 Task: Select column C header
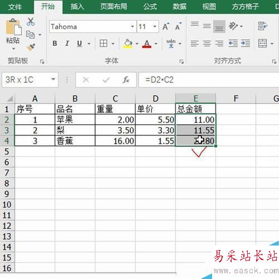(115, 98)
